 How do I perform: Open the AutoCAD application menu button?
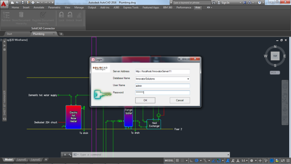coord(4,4)
